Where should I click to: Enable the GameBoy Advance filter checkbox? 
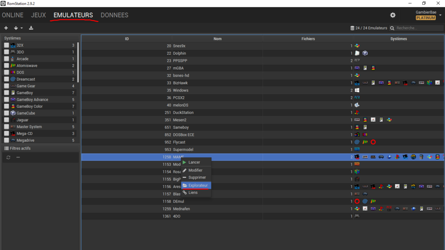[x=7, y=100]
